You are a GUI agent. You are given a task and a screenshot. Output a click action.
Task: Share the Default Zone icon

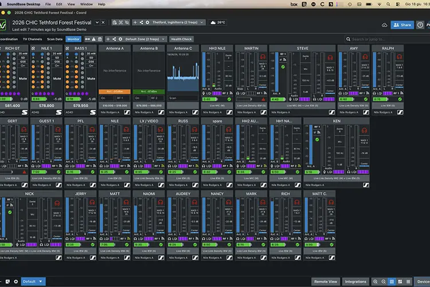tap(114, 39)
